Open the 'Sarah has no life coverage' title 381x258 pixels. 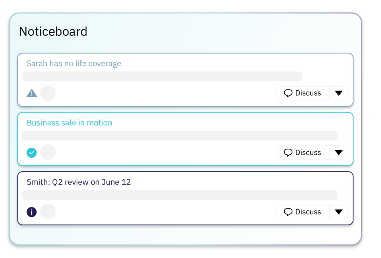point(74,63)
